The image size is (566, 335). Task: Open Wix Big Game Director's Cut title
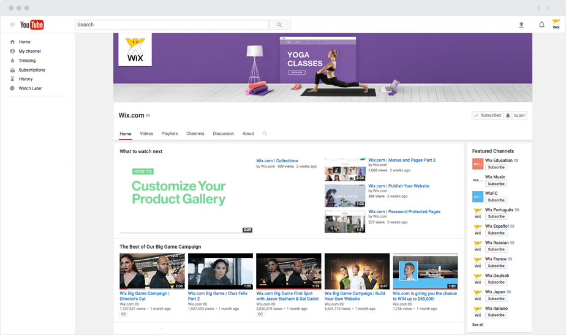click(x=145, y=296)
